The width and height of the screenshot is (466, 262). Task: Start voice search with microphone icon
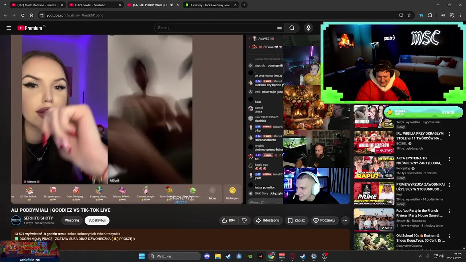click(308, 28)
